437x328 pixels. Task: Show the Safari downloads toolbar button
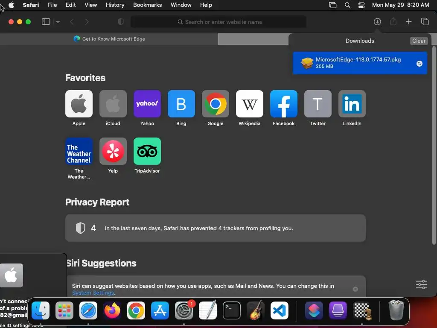coord(377,22)
